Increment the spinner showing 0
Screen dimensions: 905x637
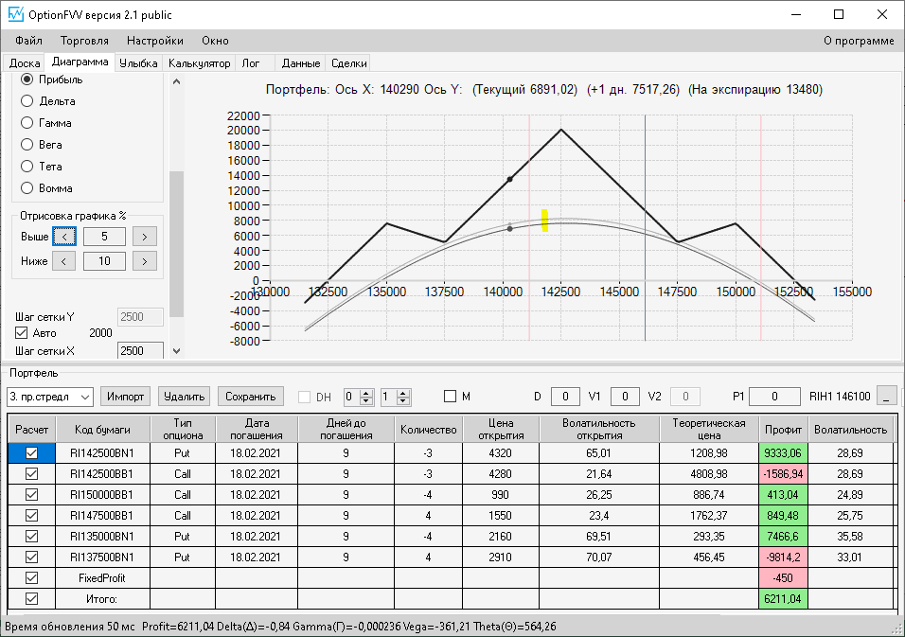(x=366, y=393)
